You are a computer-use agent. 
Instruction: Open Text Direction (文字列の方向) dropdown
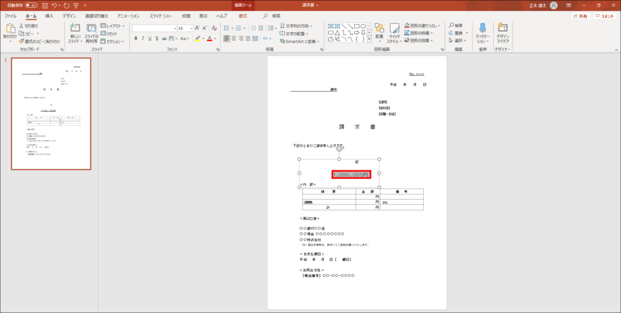click(x=296, y=25)
